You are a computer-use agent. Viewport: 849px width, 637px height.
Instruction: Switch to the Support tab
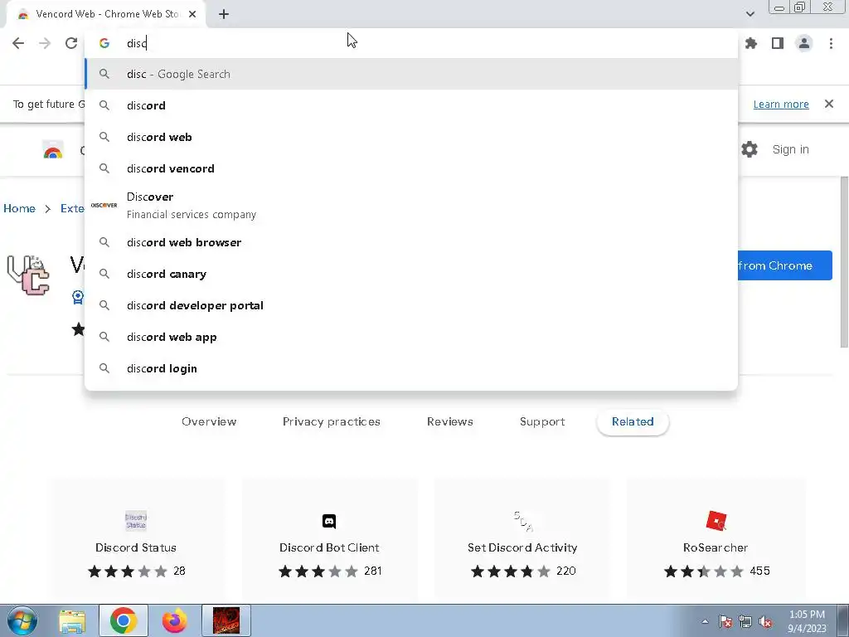(x=542, y=421)
